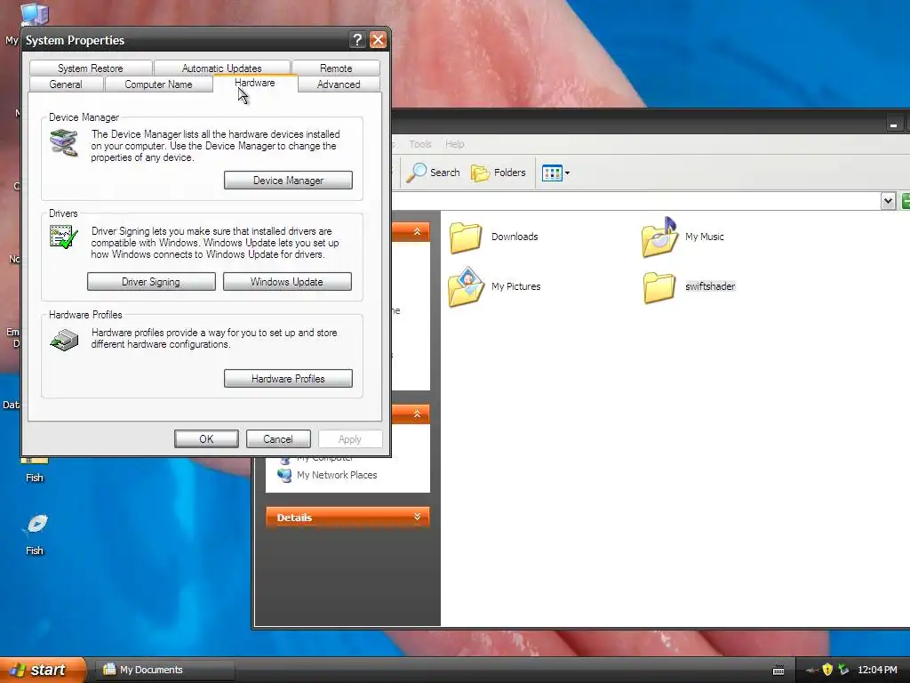
Task: Open the on-screen keyboard tray icon
Action: (778, 671)
